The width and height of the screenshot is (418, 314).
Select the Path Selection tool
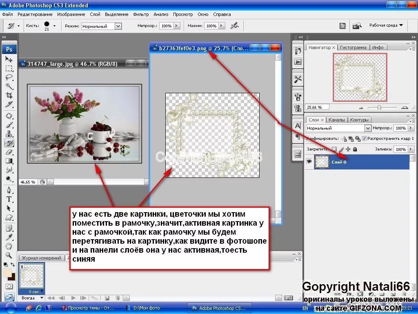9,208
